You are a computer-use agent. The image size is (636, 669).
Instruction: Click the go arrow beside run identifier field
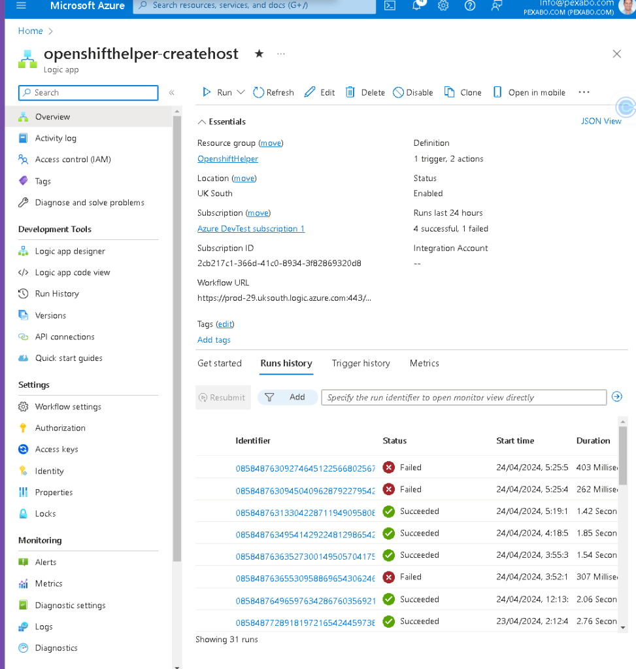pos(617,397)
